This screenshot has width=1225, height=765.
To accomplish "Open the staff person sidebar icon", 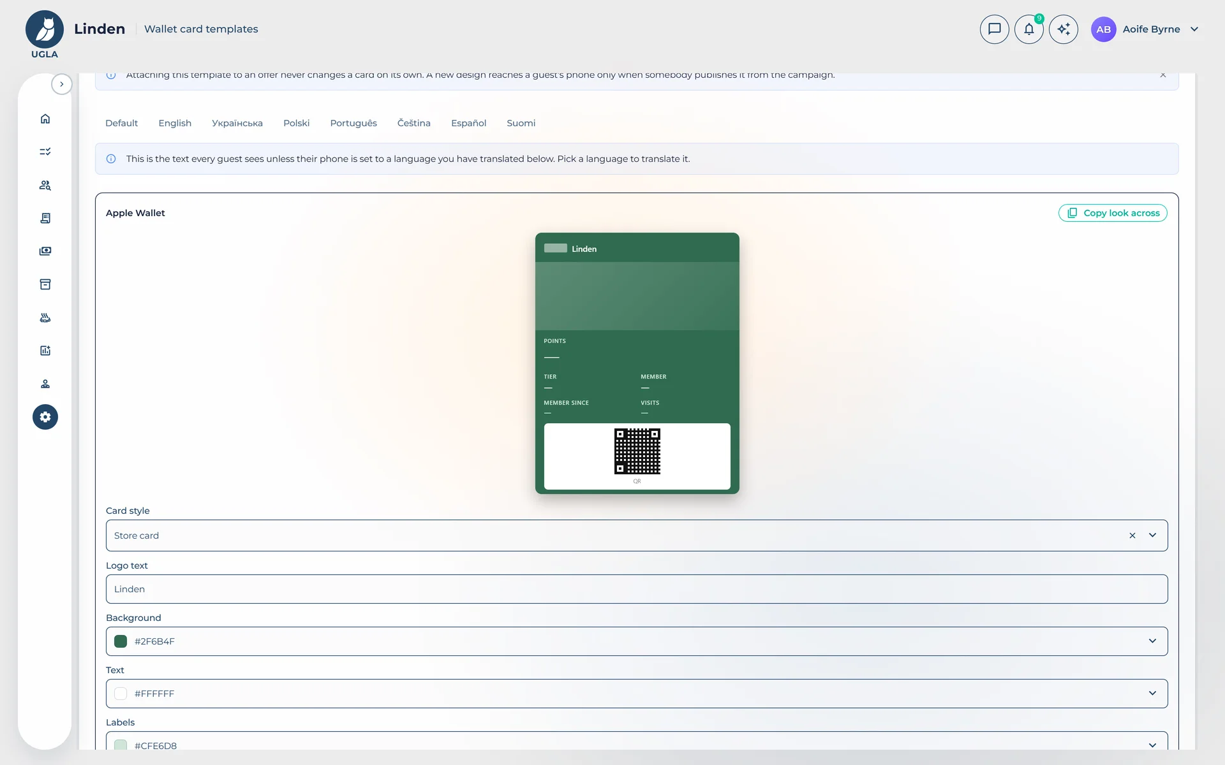I will pos(45,384).
